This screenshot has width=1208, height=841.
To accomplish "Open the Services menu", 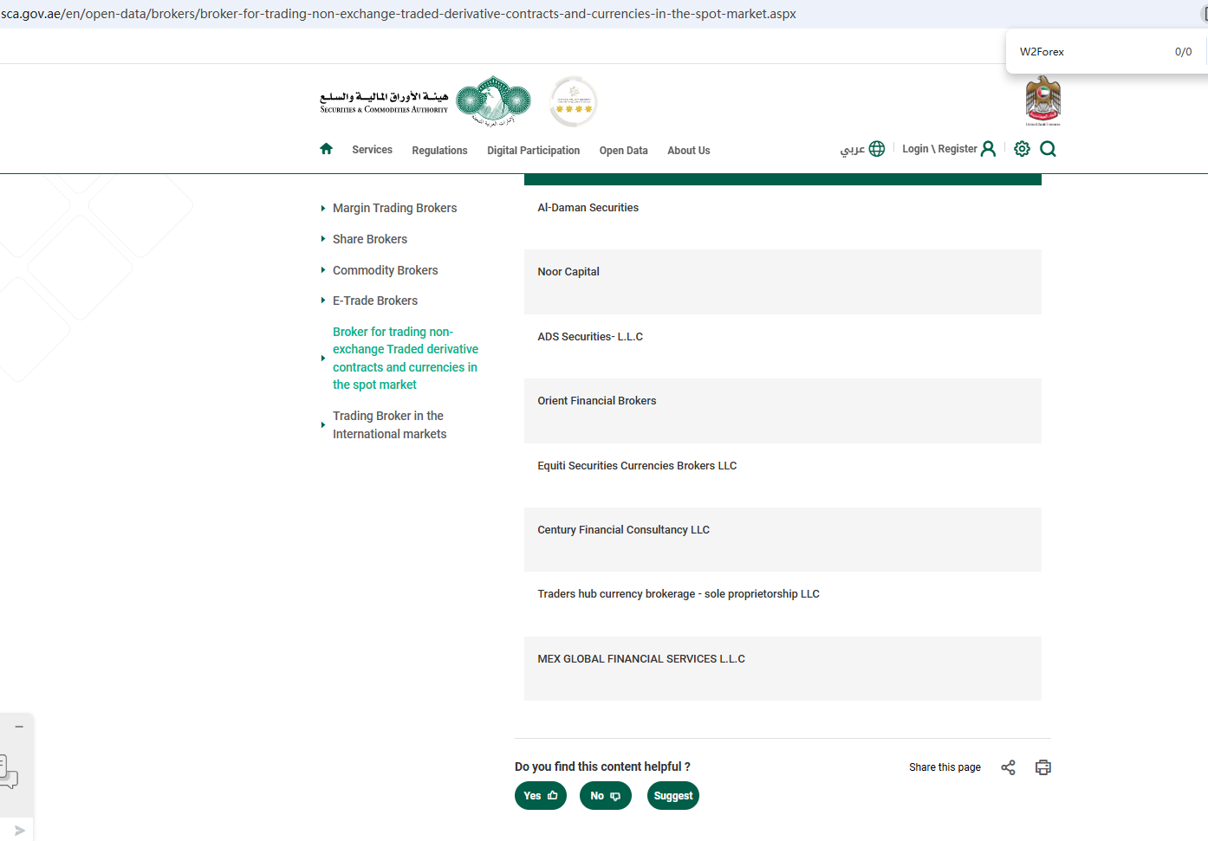I will click(x=372, y=150).
